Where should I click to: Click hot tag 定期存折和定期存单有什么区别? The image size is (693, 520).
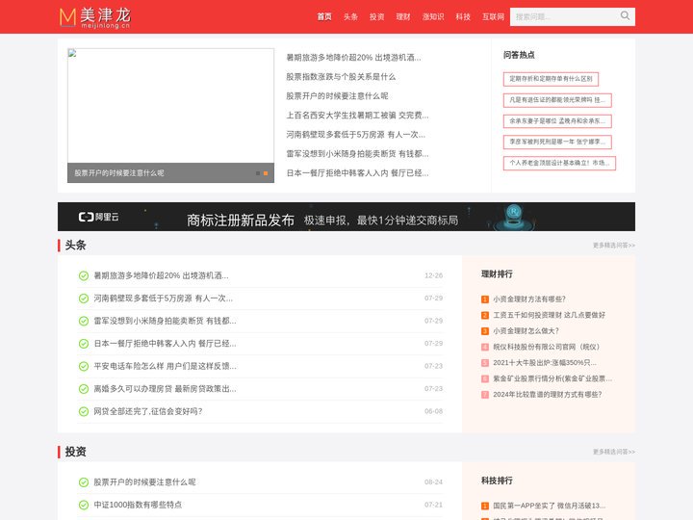point(551,79)
